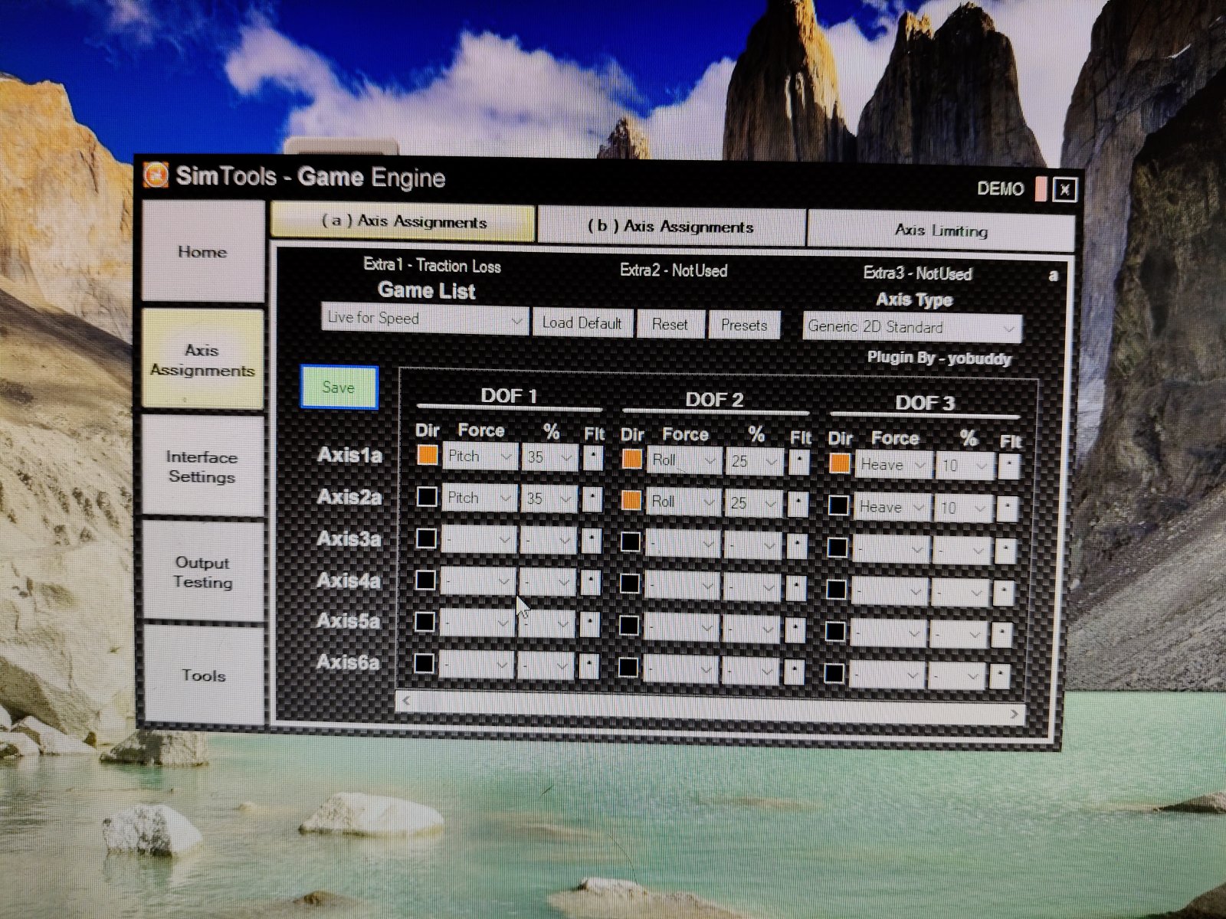Click the SimTools logo icon in the title bar
Viewport: 1226px width, 919px height.
156,175
